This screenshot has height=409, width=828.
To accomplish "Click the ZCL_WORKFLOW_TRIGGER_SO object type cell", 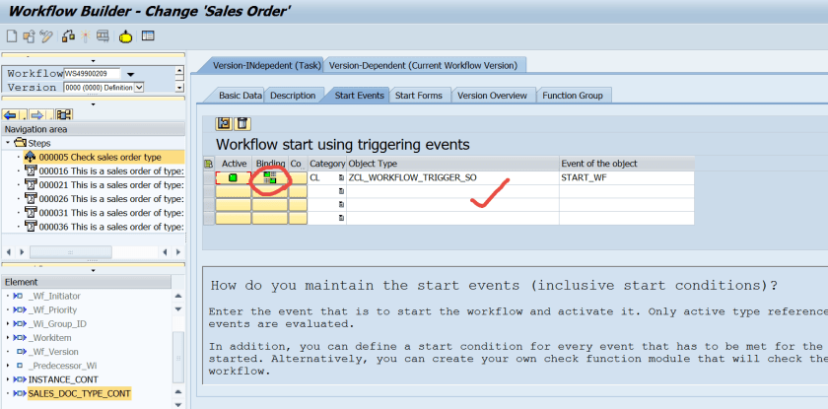I will 453,177.
